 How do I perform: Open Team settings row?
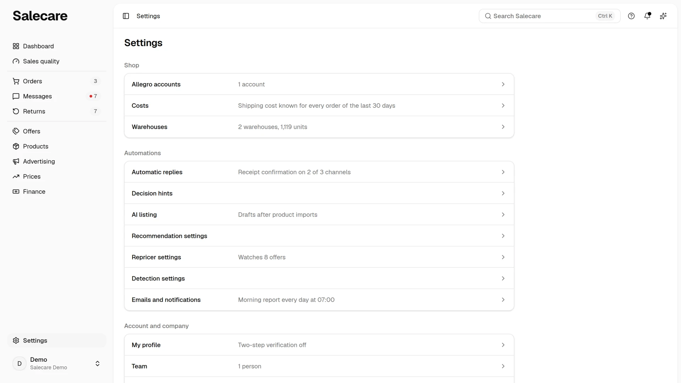click(319, 366)
